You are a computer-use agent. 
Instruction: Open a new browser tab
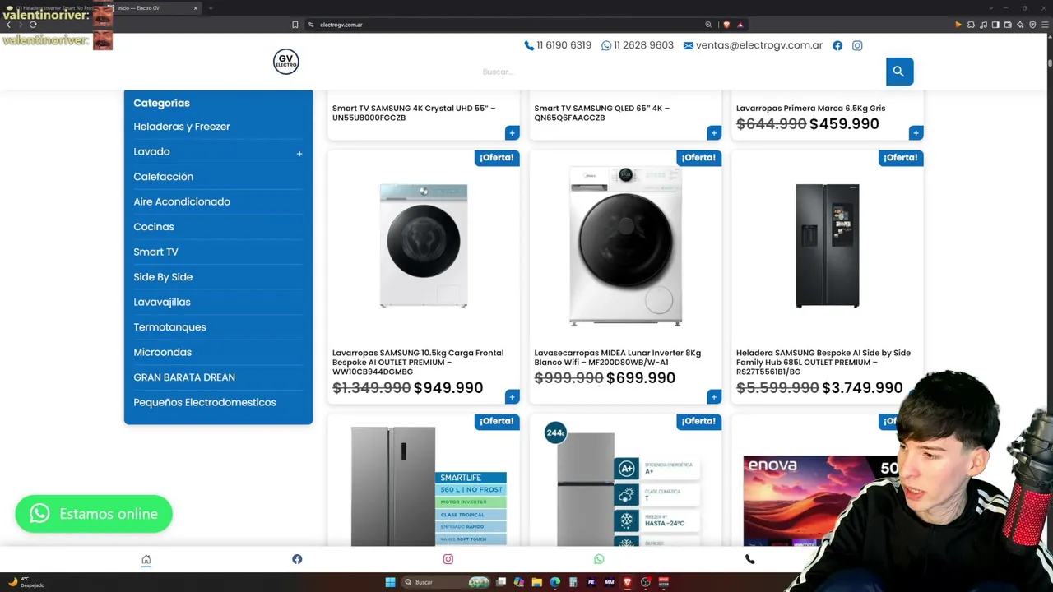211,8
